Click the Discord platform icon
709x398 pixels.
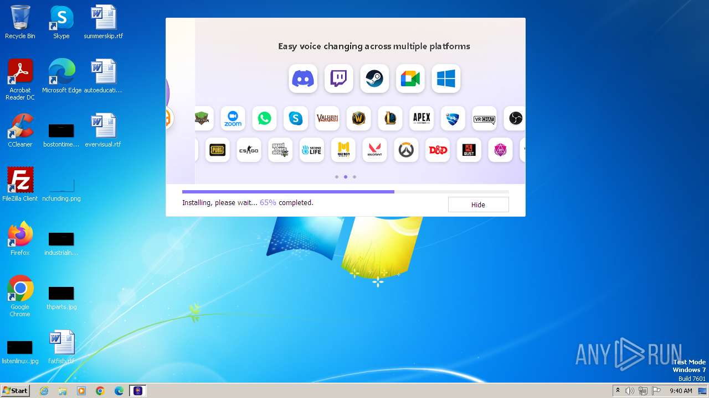(x=303, y=78)
